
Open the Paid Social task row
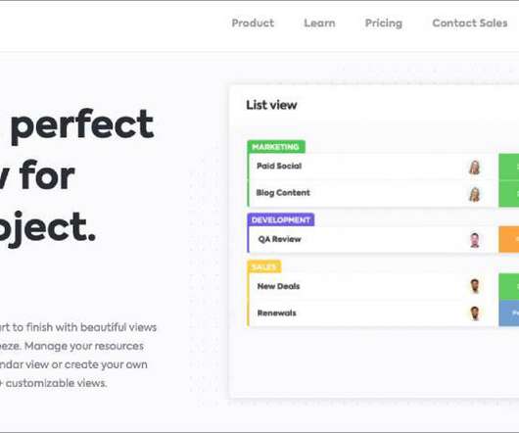tap(371, 167)
